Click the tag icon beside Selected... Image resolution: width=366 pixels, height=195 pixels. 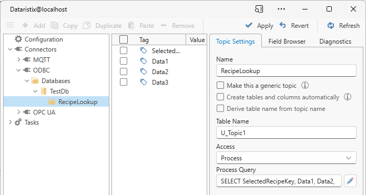pos(144,50)
